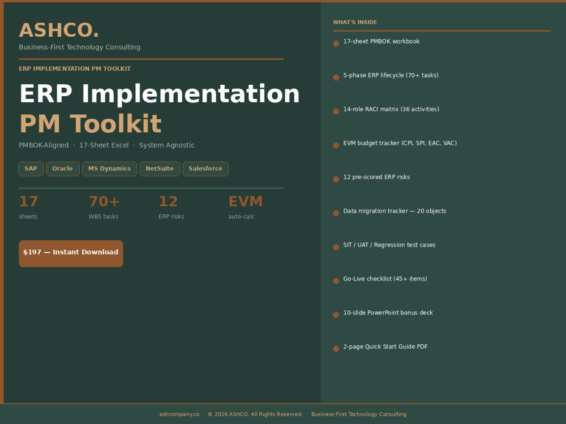Click the '17' sheets statistic

[x=28, y=202]
